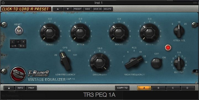Screen dimensions: 199x100
Task: Click the OFF label above power knob
Action: (156, 54)
